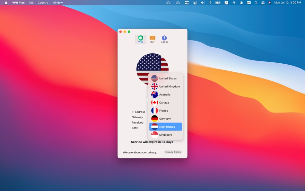Pick Germany from the country list
305x191 pixels.
(x=166, y=119)
